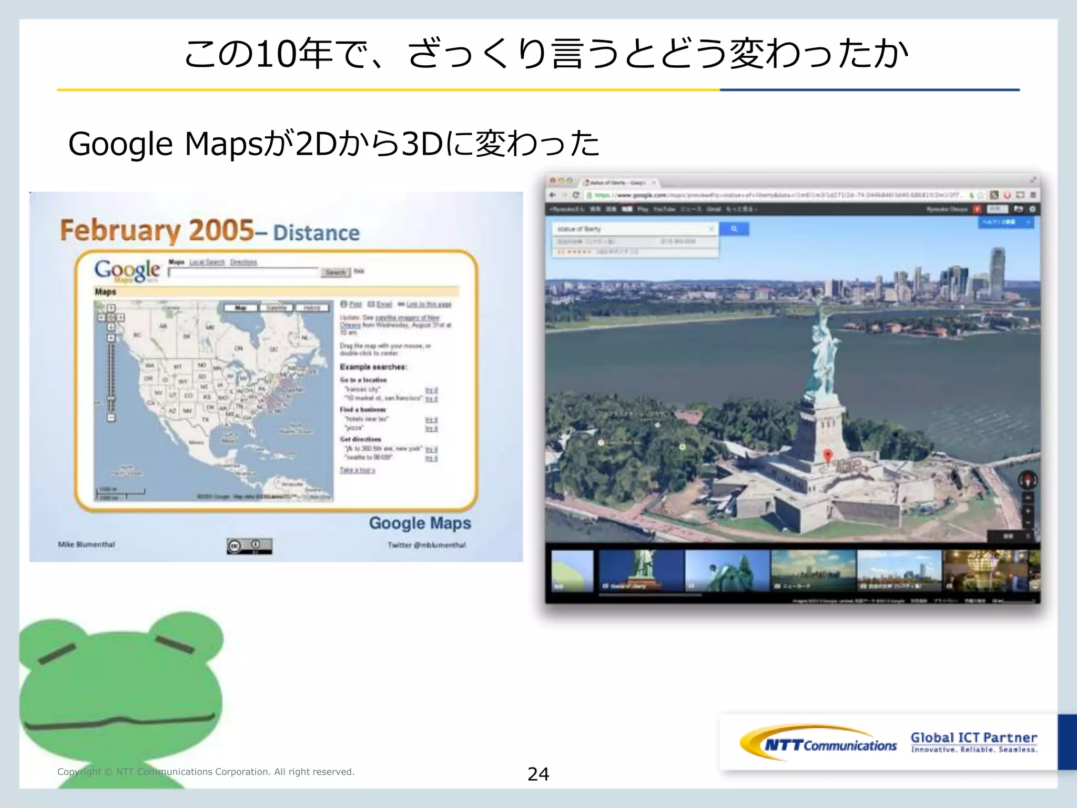This screenshot has height=808, width=1077.
Task: Open the settings gear in Google black bar
Action: (1032, 209)
